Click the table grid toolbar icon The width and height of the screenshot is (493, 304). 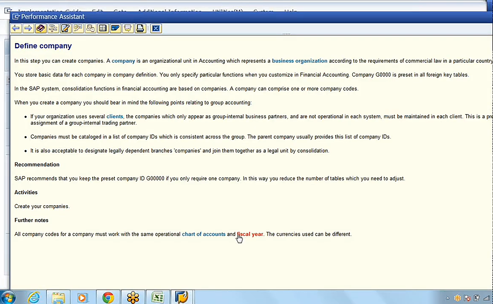pos(103,28)
